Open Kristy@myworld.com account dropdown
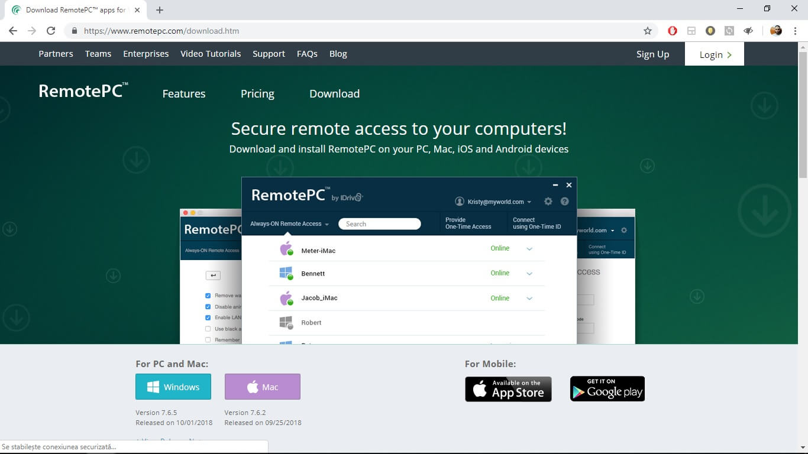Image resolution: width=808 pixels, height=454 pixels. (x=499, y=202)
